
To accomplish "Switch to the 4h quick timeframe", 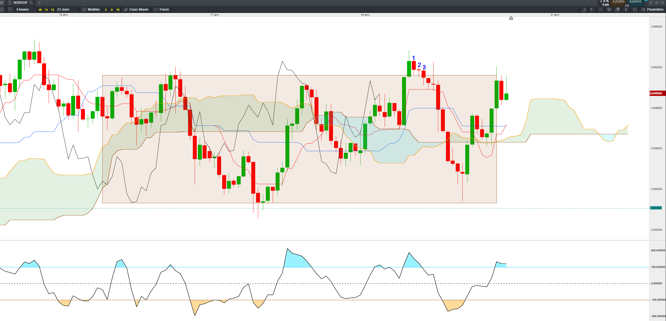I will pyautogui.click(x=40, y=10).
